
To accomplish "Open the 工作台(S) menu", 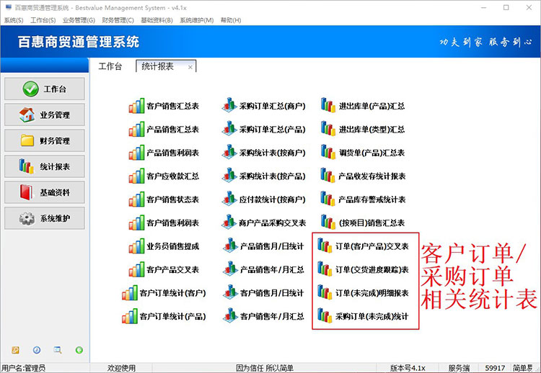I will [x=43, y=20].
